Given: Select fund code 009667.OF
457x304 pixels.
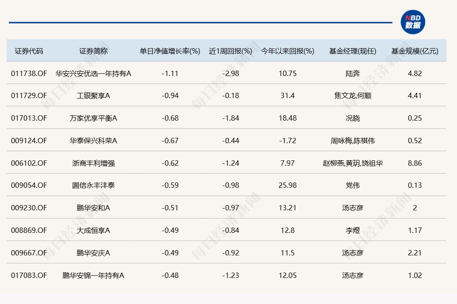Looking at the screenshot, I should [x=29, y=253].
